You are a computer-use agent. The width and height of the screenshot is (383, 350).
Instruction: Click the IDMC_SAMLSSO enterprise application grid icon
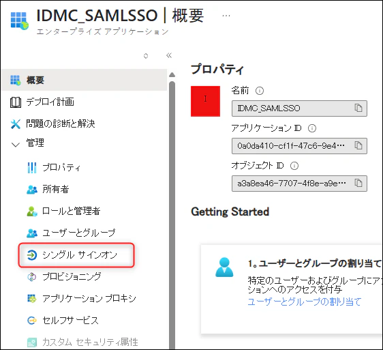pos(20,20)
